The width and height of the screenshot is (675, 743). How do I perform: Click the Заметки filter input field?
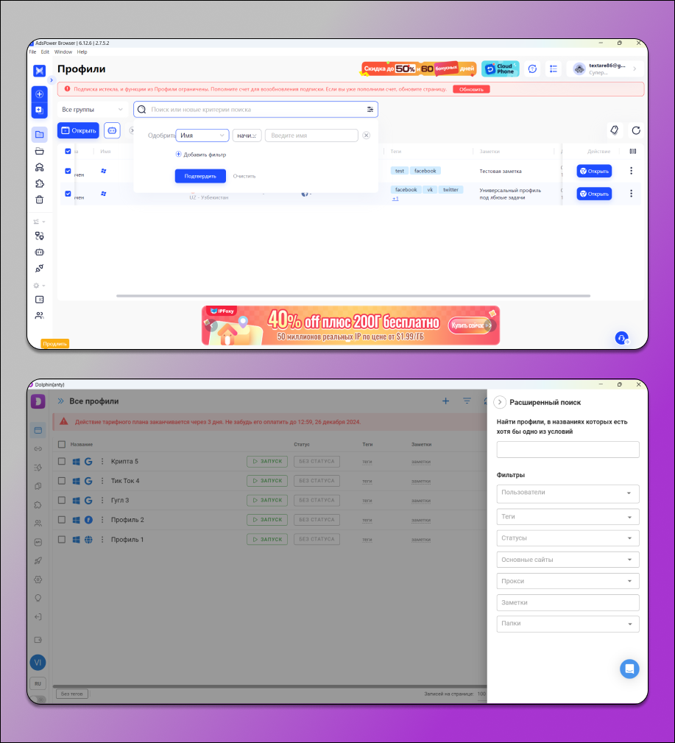(568, 602)
